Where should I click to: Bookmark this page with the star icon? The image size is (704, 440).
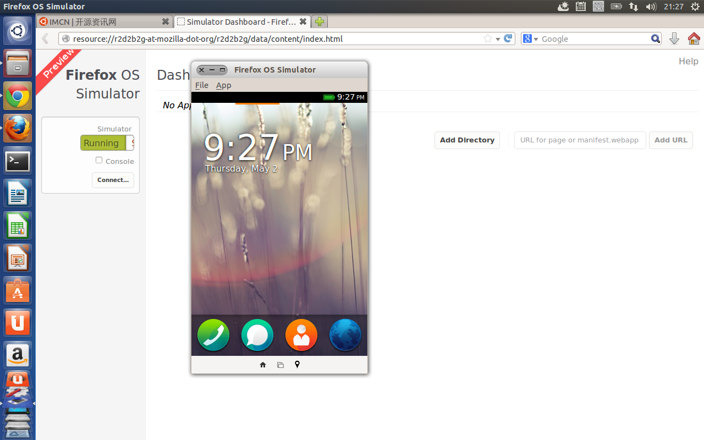click(488, 39)
